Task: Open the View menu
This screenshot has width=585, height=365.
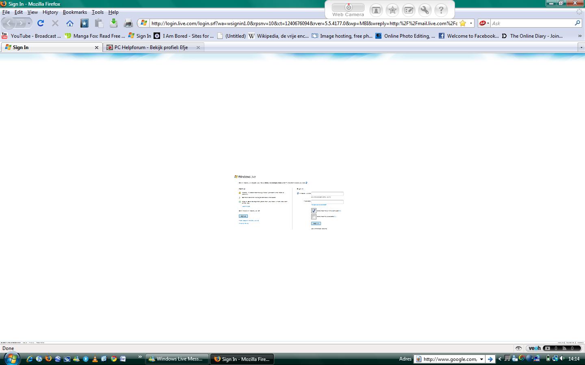Action: coord(32,12)
